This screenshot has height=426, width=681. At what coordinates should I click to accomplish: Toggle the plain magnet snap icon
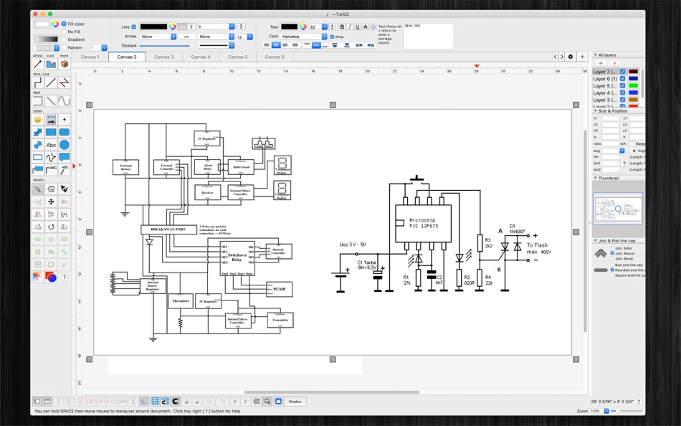coord(176,401)
